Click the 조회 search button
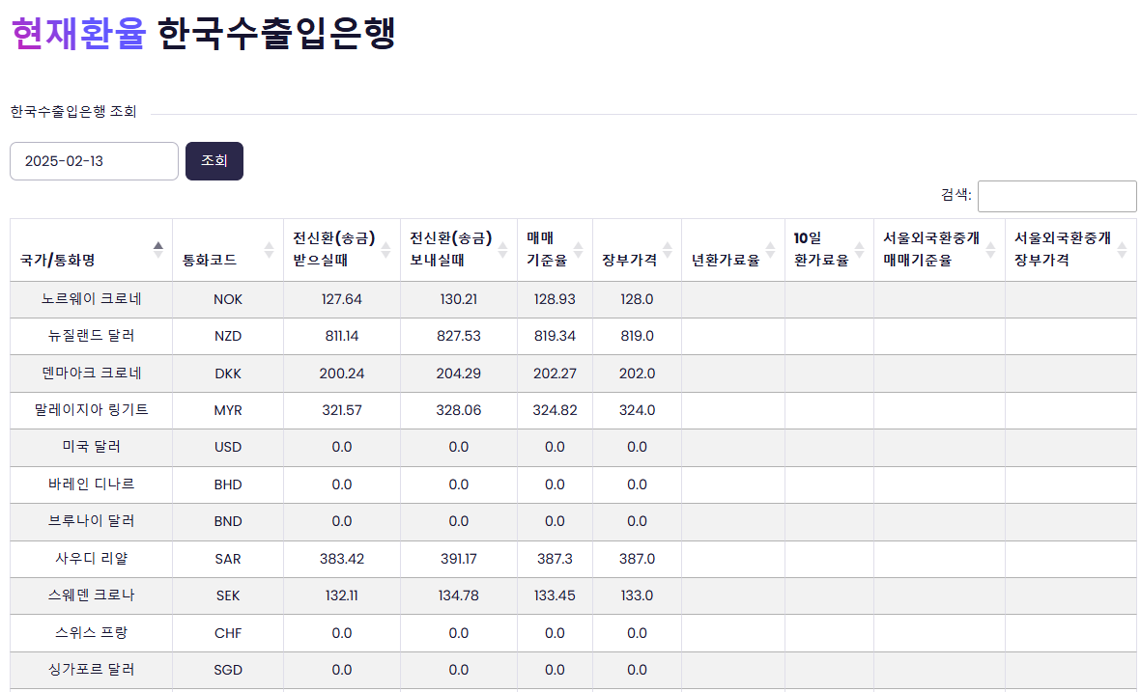Screen dimensions: 1141x692 (x=214, y=160)
